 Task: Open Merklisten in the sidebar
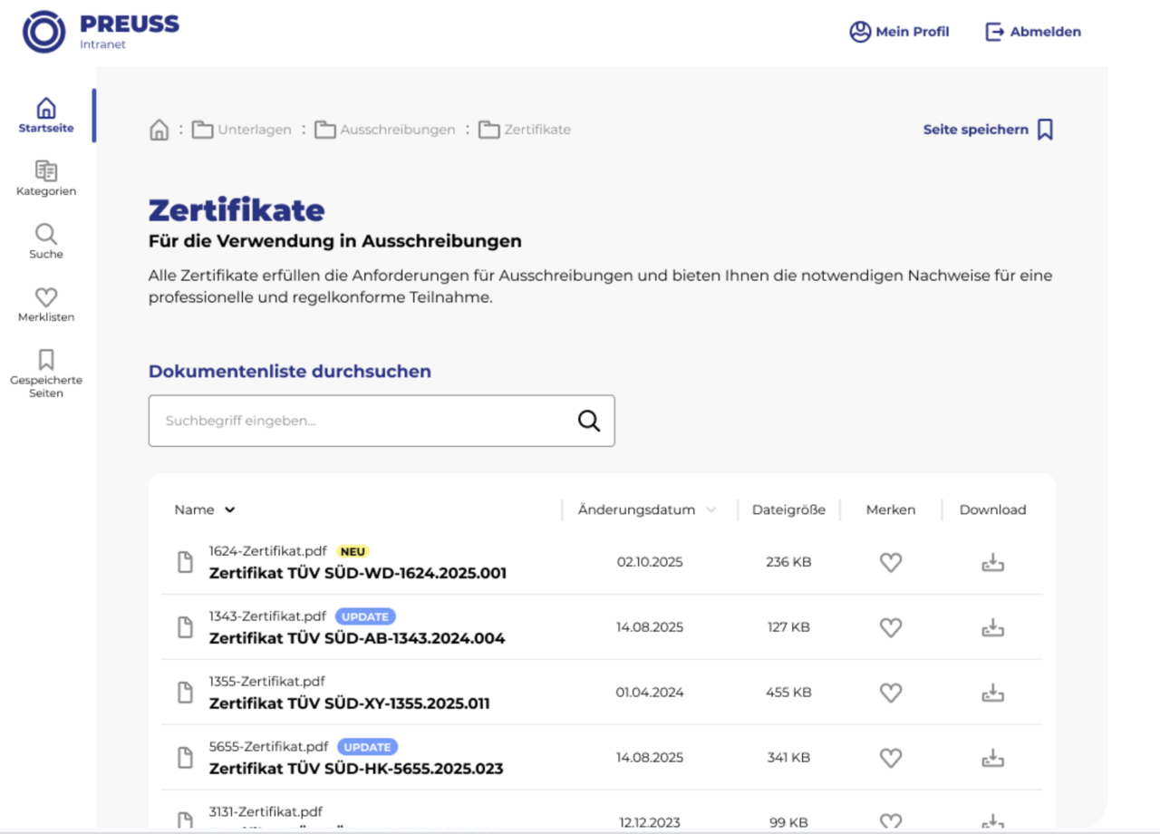click(46, 305)
